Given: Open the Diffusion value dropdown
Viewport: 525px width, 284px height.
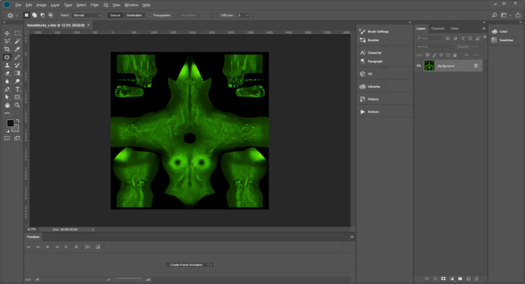Looking at the screenshot, I should coord(248,15).
